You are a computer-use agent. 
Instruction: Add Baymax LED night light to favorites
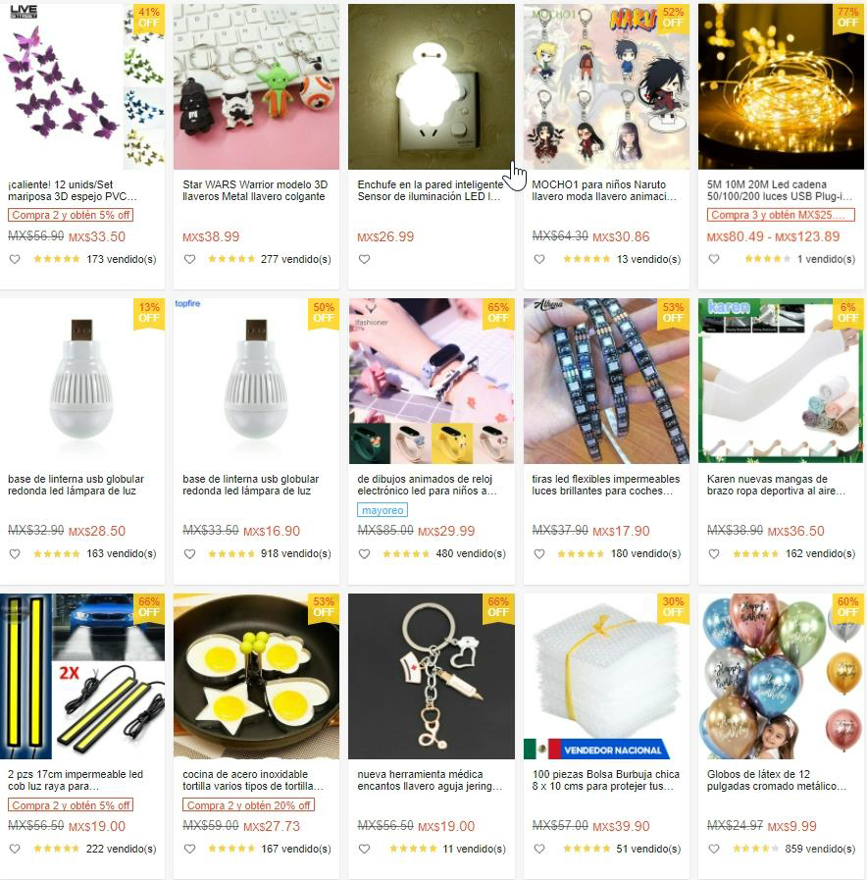364,259
